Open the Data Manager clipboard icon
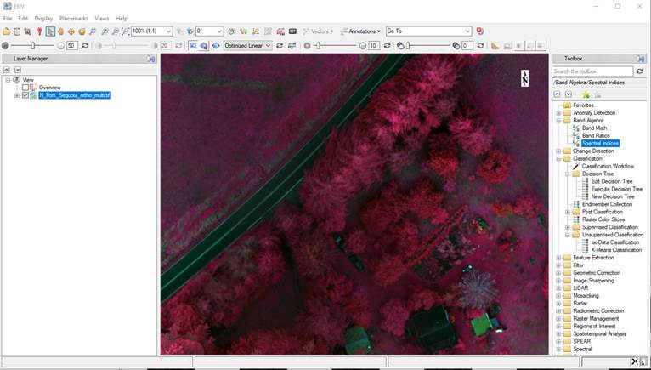 [17, 31]
